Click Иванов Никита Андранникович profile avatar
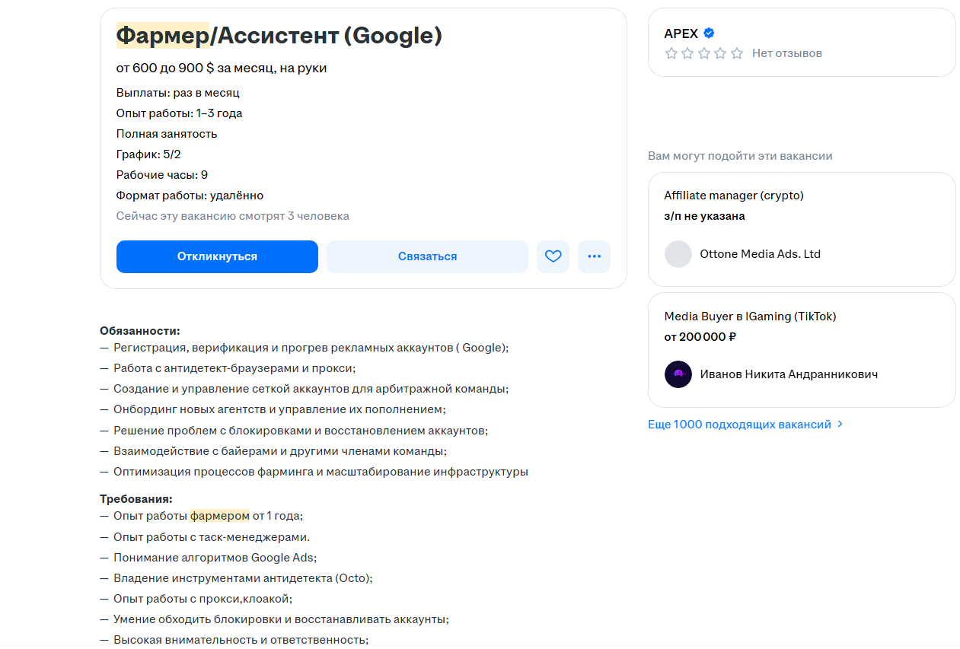 pyautogui.click(x=678, y=374)
